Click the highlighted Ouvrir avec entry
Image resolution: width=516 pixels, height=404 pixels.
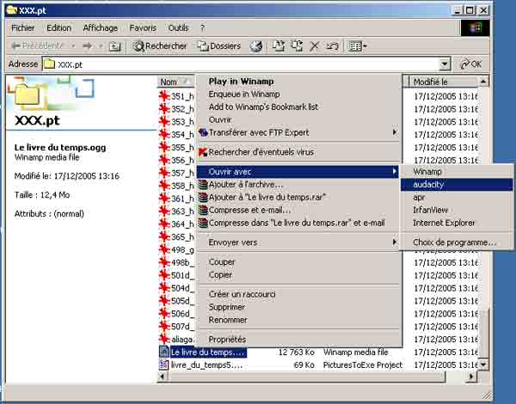(298, 171)
